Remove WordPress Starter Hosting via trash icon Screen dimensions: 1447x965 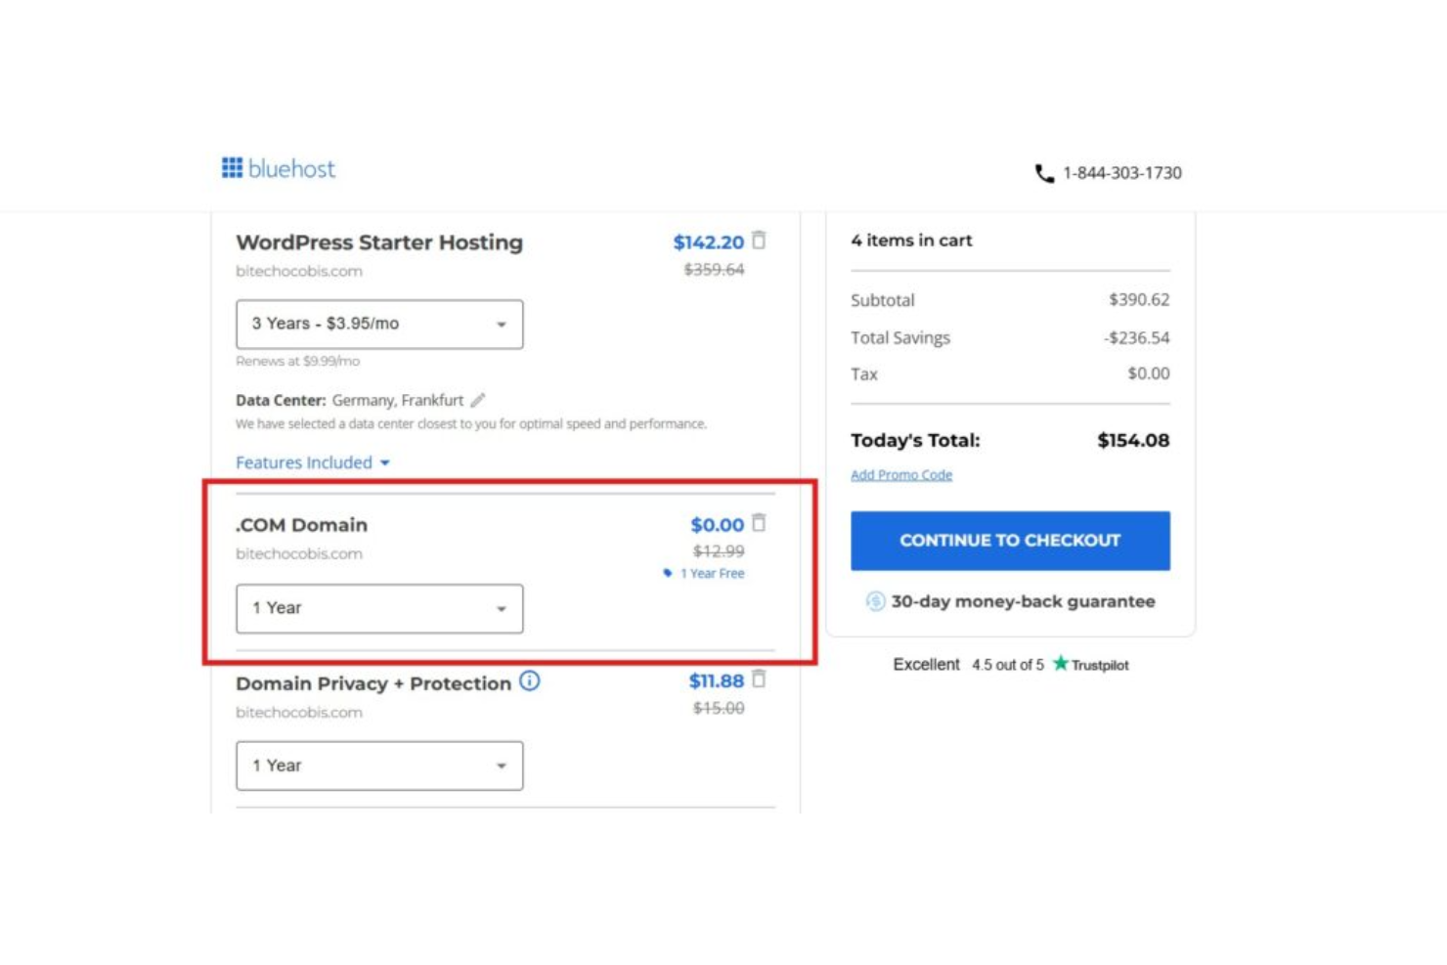(x=761, y=240)
